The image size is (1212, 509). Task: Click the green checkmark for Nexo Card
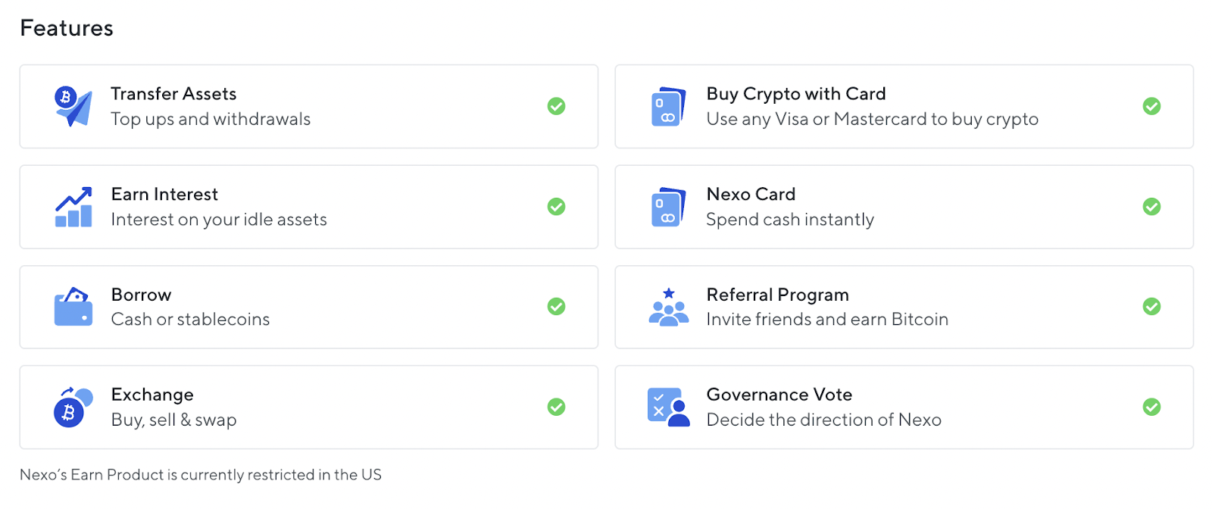(1151, 207)
